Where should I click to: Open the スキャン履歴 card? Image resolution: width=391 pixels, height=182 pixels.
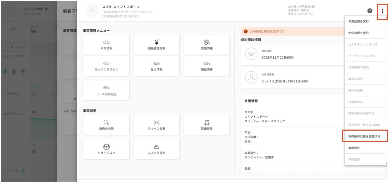point(157,125)
